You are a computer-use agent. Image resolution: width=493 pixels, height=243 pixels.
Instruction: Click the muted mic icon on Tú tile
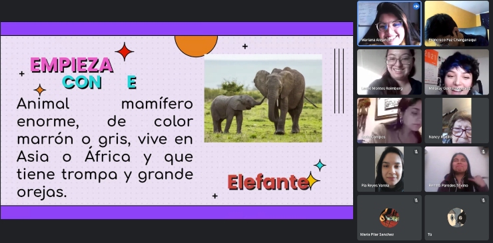(x=483, y=200)
